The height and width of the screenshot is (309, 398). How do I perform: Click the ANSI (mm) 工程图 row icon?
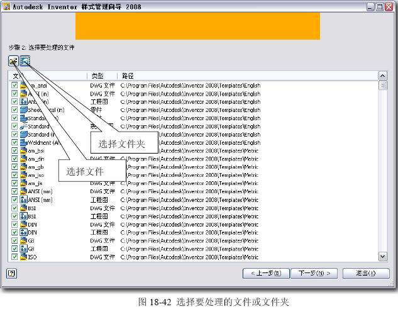click(x=24, y=199)
